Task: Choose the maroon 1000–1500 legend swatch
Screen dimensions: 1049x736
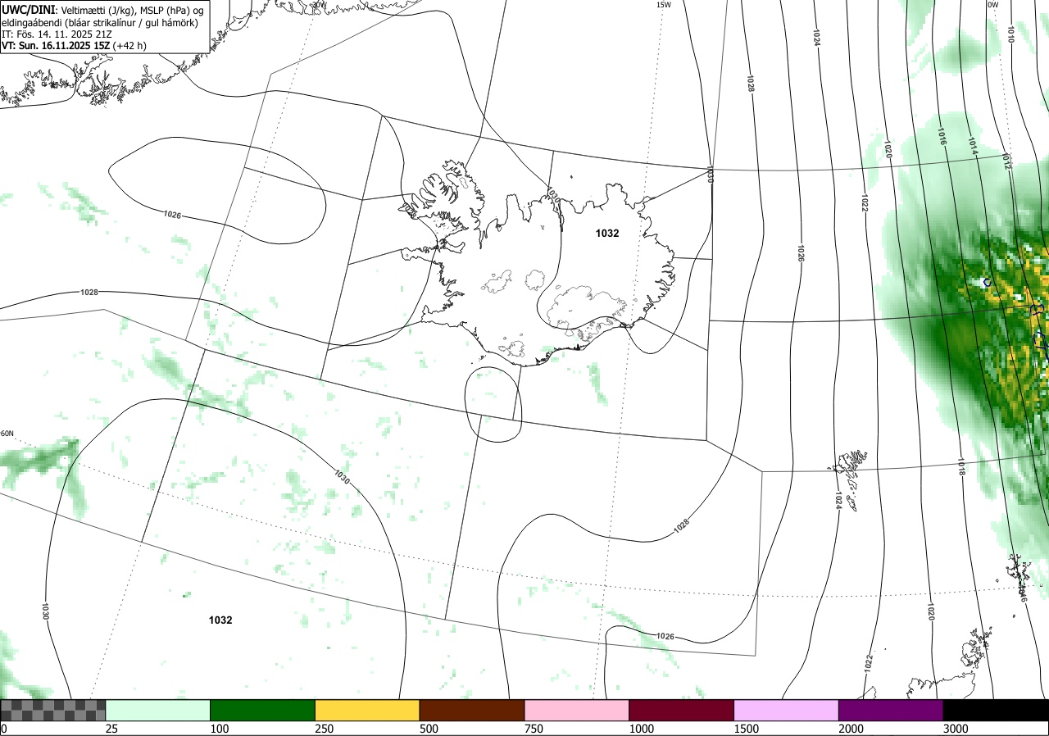Action: click(682, 710)
